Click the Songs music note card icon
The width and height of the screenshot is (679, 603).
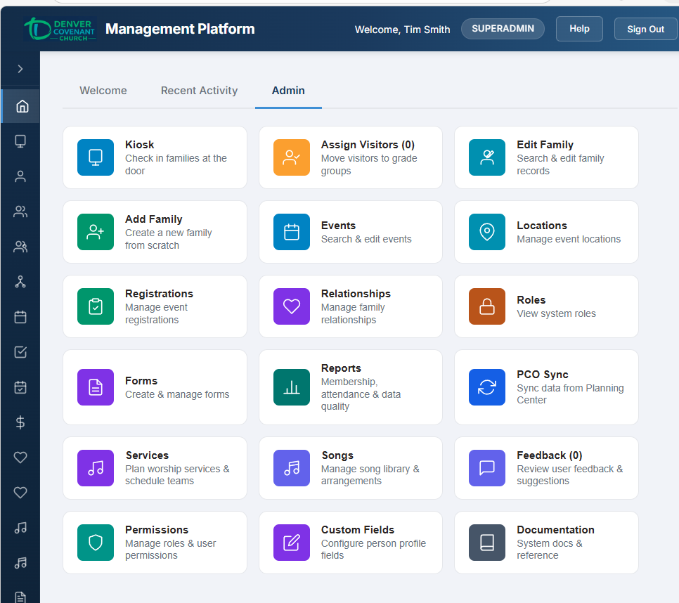click(x=291, y=468)
